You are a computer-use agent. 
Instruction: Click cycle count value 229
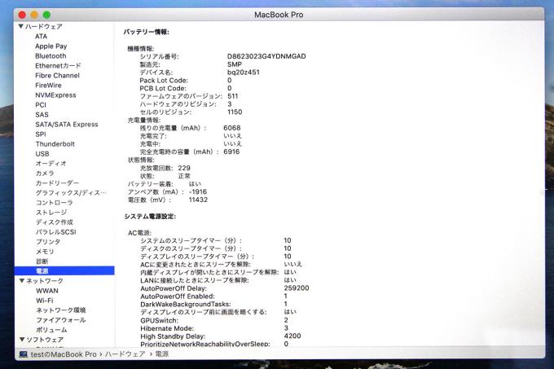[184, 168]
